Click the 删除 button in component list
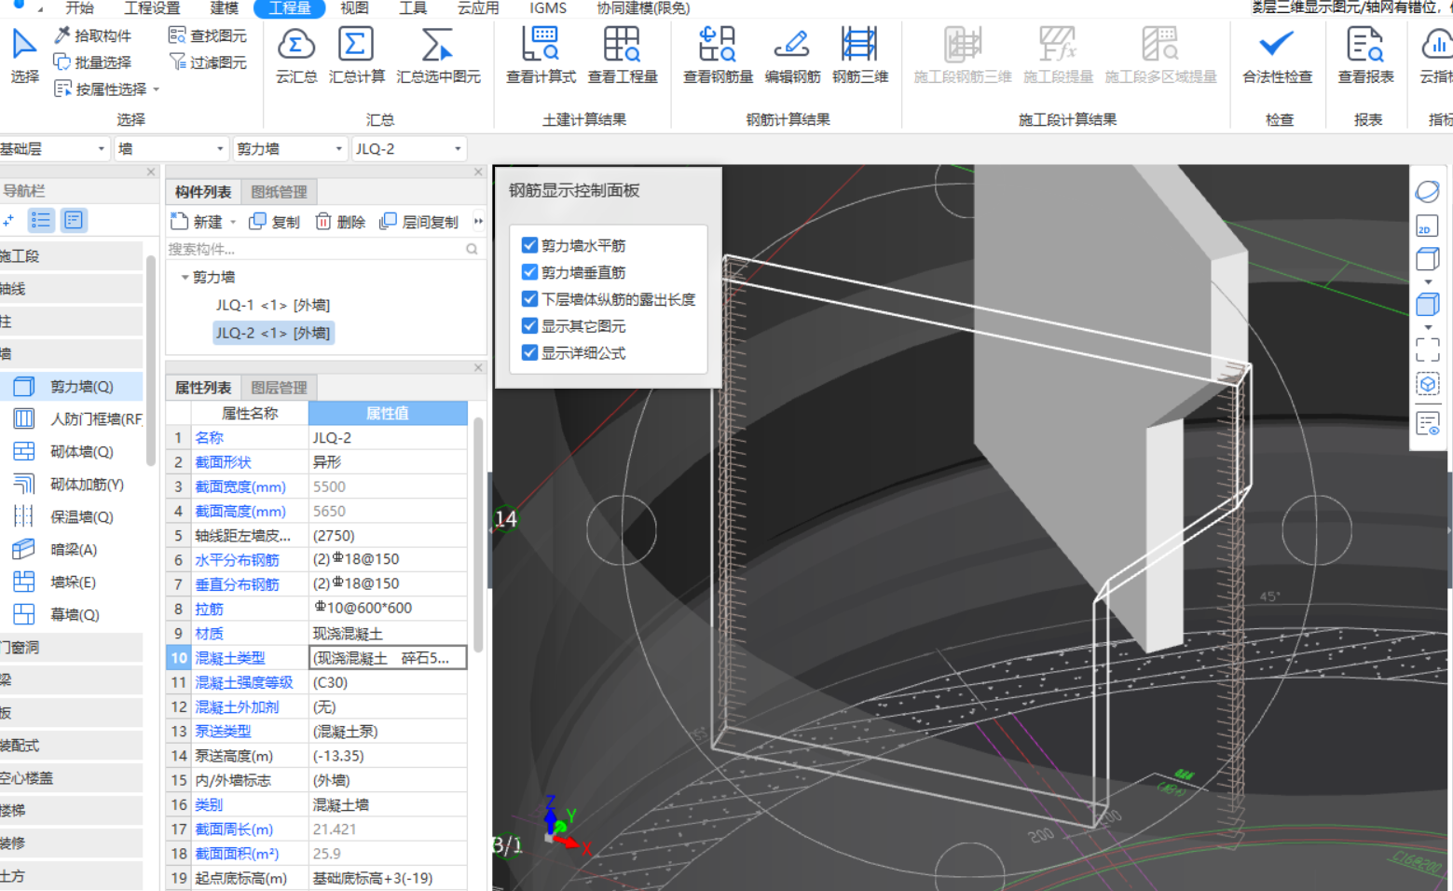The image size is (1453, 891). point(340,222)
